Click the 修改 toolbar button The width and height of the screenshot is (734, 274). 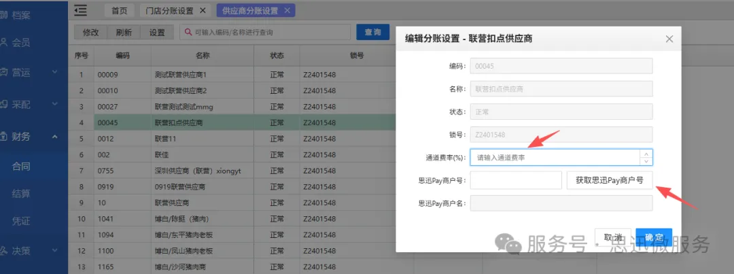click(91, 33)
